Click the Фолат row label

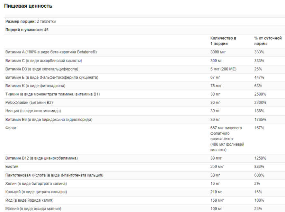click(11, 128)
